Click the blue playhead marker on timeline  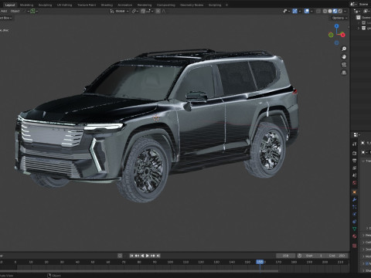point(260,262)
